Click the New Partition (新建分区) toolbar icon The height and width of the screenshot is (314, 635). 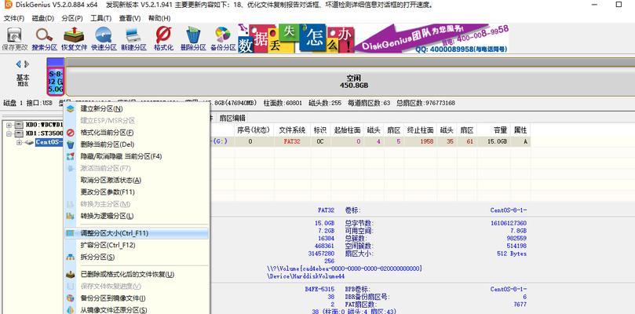pos(133,39)
